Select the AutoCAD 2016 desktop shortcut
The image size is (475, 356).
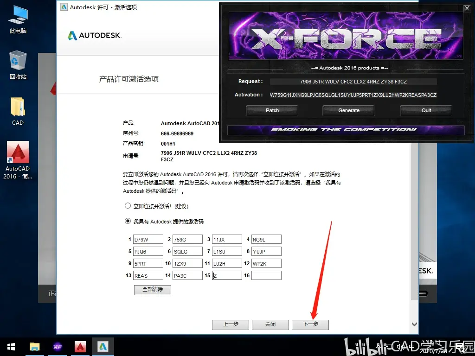point(18,160)
